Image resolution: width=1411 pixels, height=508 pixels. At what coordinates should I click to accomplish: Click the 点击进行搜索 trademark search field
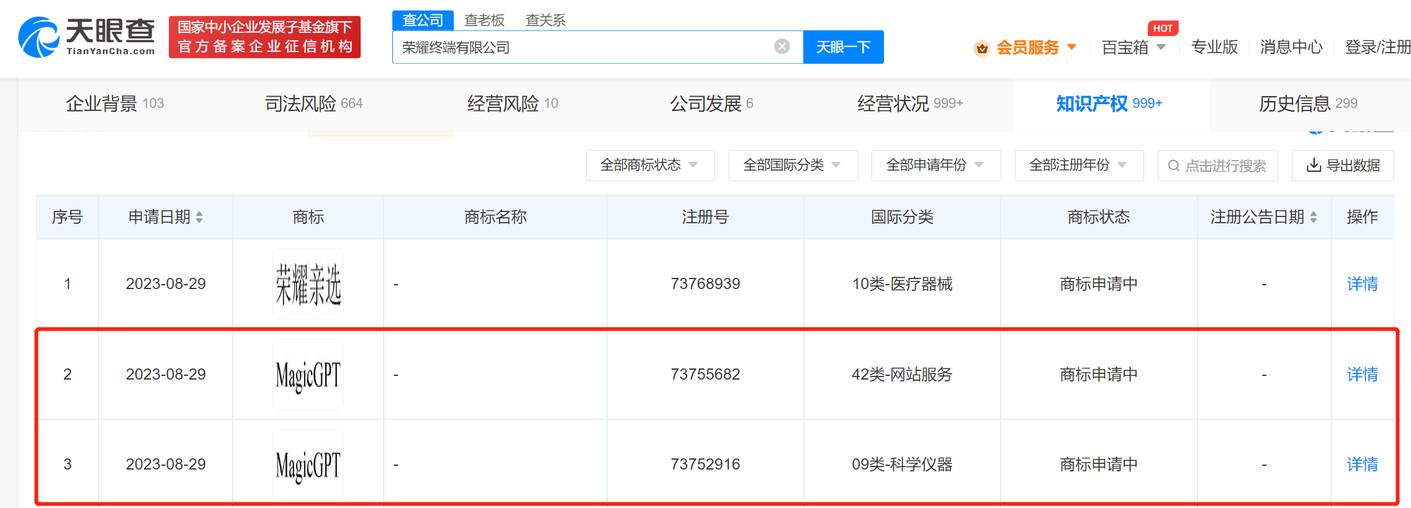[1217, 166]
